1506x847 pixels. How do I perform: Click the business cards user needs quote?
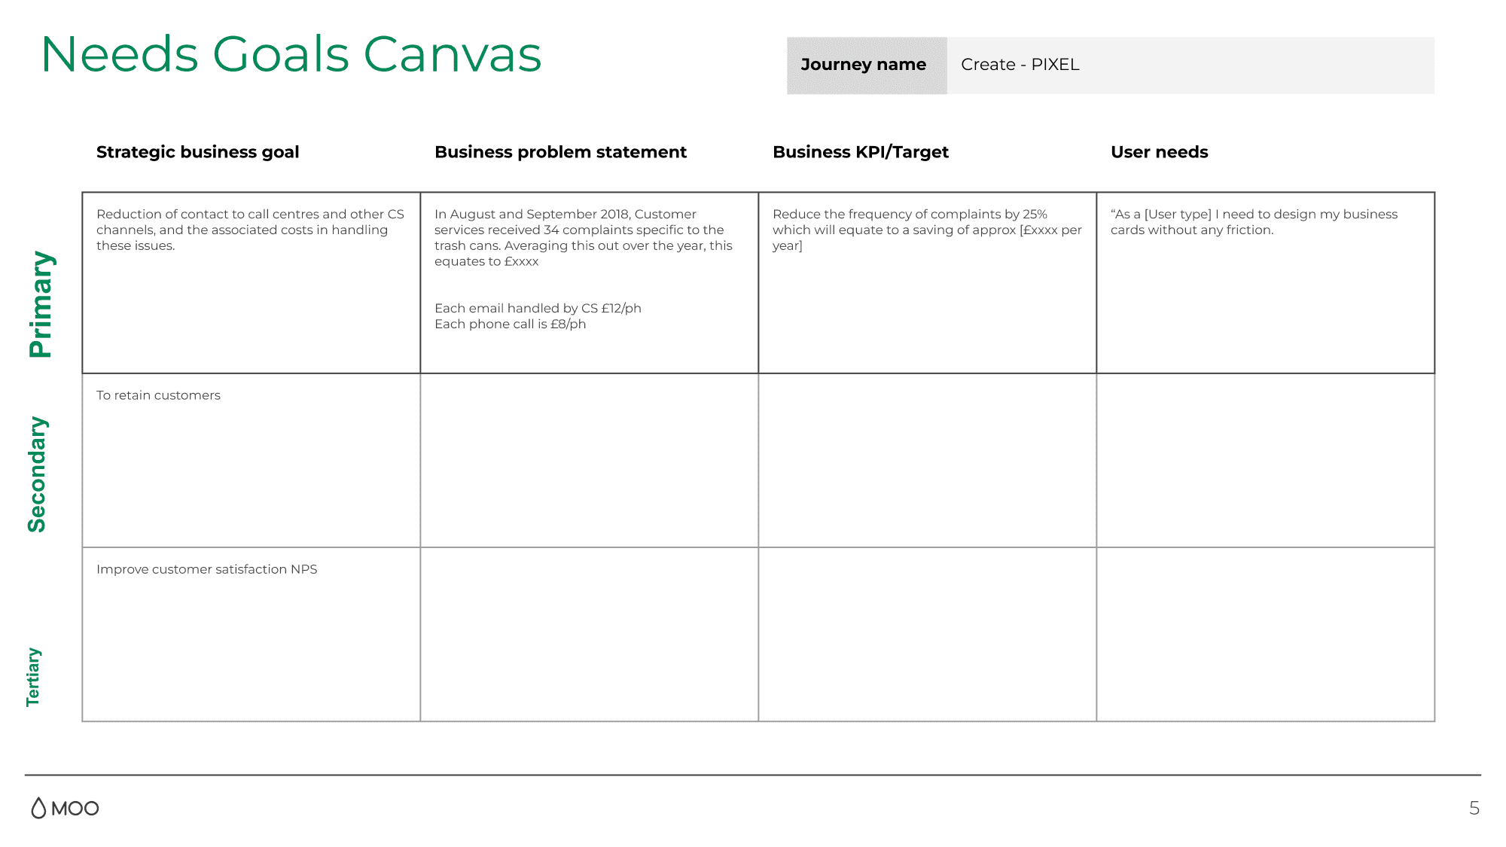click(1254, 222)
